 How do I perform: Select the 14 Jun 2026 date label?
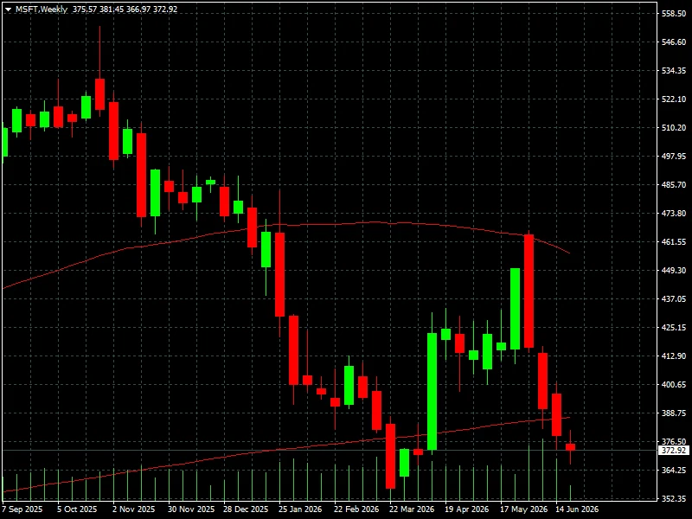coord(577,509)
